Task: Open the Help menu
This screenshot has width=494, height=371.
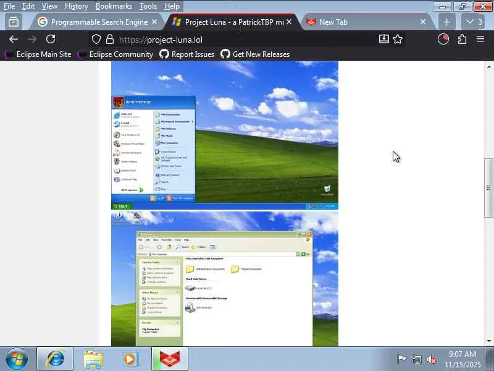Action: 172,6
